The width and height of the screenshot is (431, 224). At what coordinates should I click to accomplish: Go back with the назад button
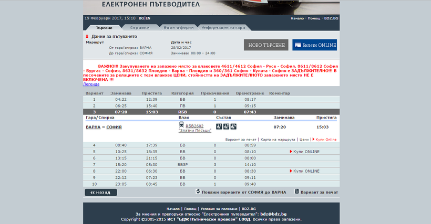coord(100,193)
